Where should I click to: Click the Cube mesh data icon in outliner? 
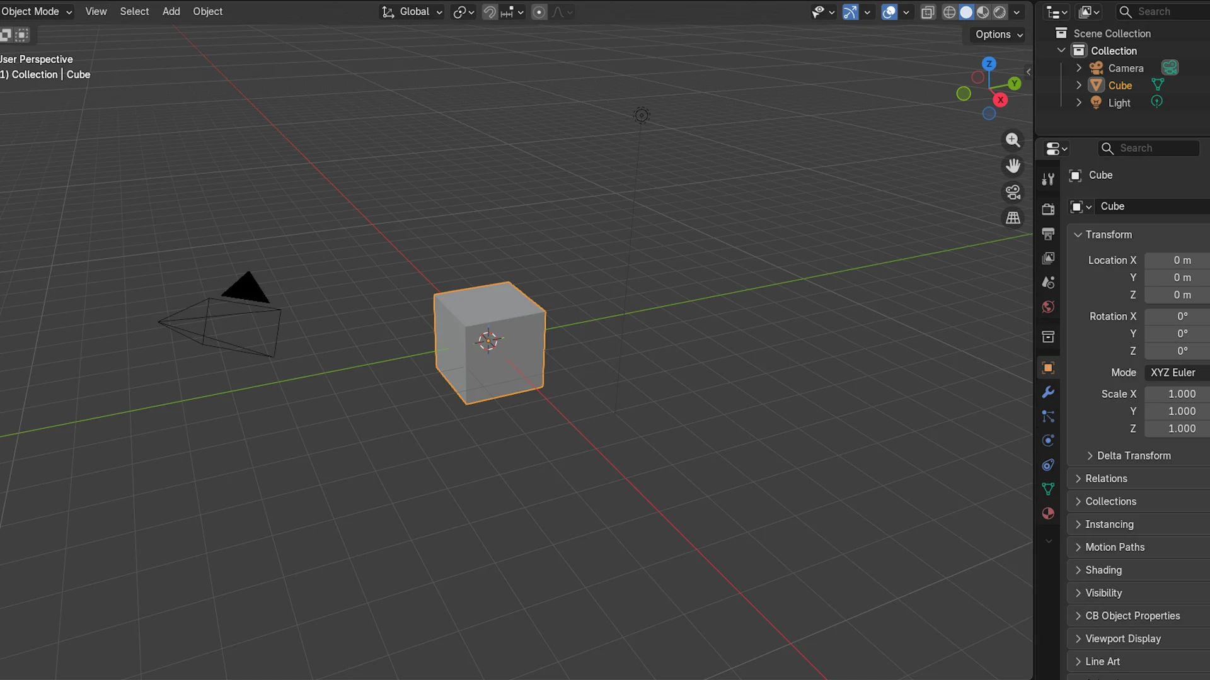1158,84
